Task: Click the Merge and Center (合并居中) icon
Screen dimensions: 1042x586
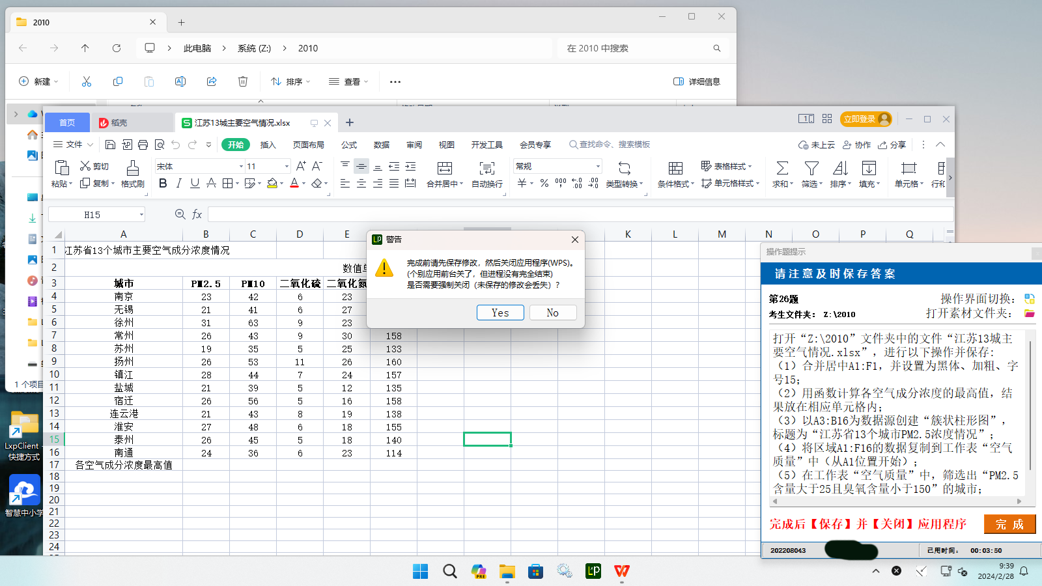Action: pos(444,169)
